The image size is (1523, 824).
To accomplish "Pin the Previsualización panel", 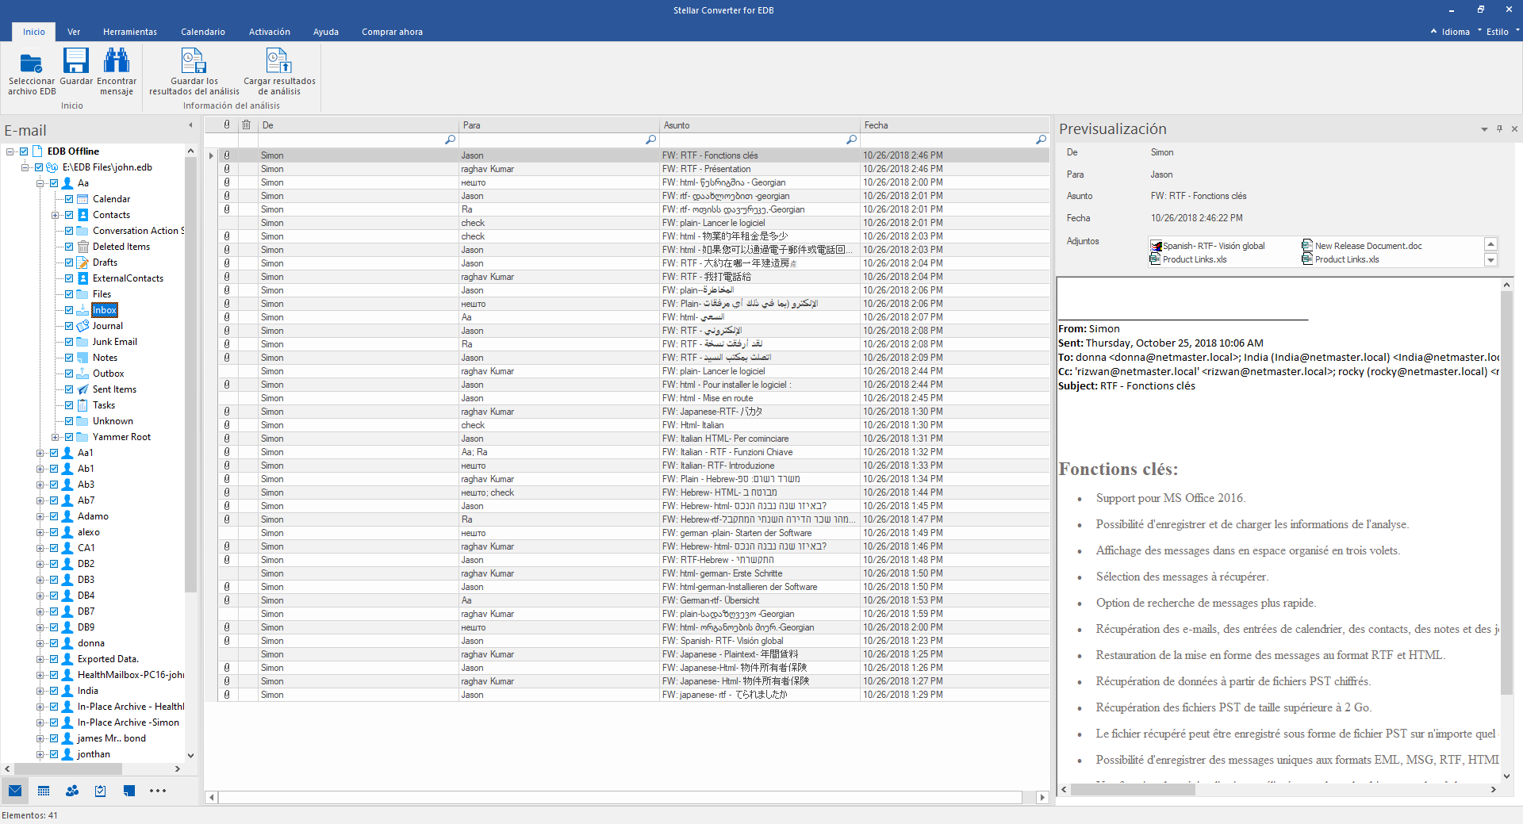I will tap(1499, 128).
